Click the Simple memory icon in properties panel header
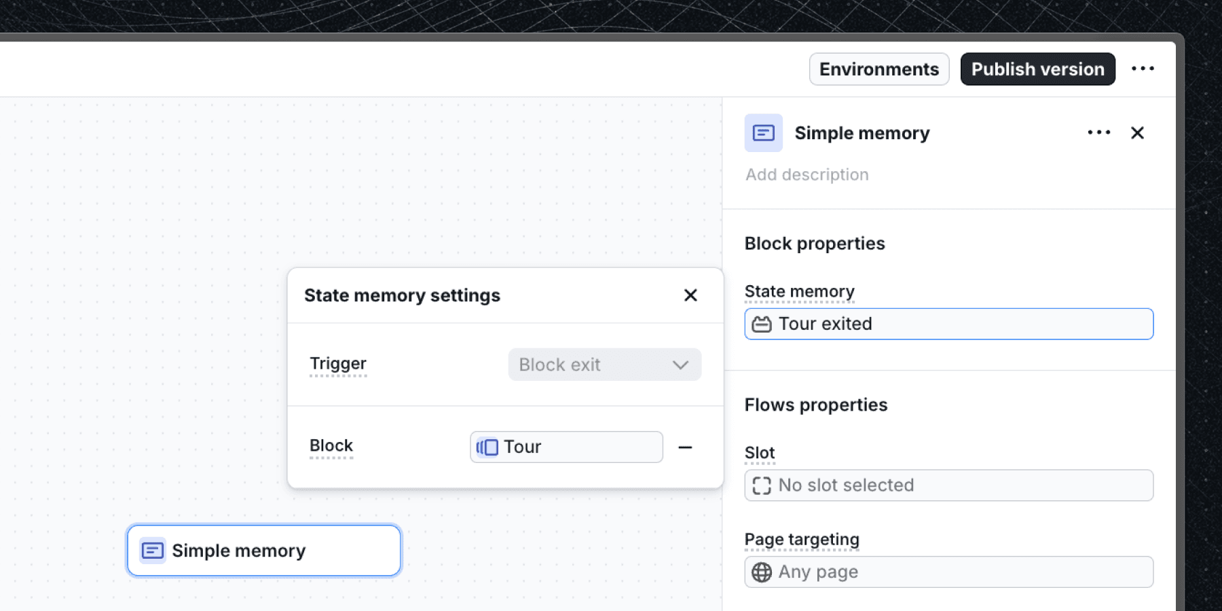1222x611 pixels. [x=763, y=133]
